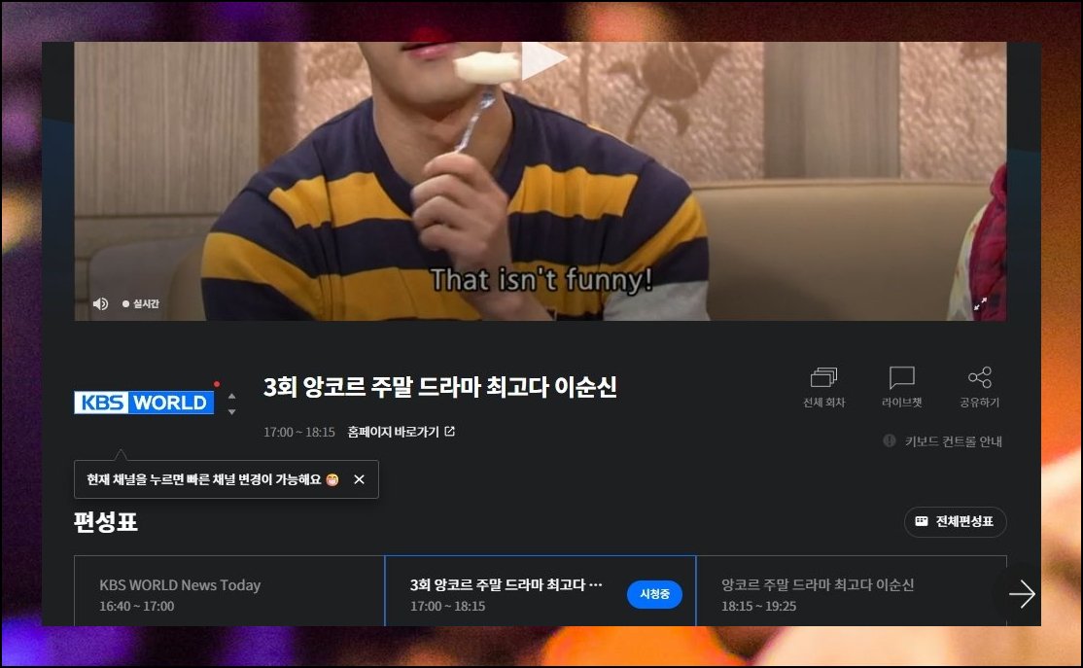
Task: Click the program title 3회 앙코르 주말 드라마
Action: [439, 387]
